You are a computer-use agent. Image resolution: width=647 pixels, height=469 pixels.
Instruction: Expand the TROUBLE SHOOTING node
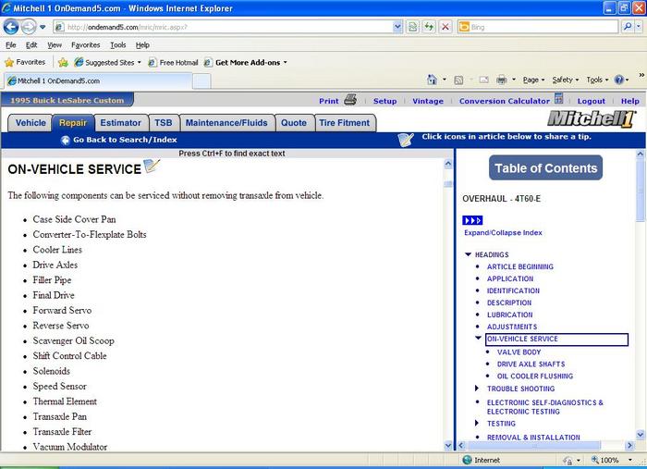tap(477, 389)
